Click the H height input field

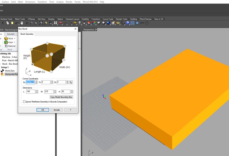[66, 91]
